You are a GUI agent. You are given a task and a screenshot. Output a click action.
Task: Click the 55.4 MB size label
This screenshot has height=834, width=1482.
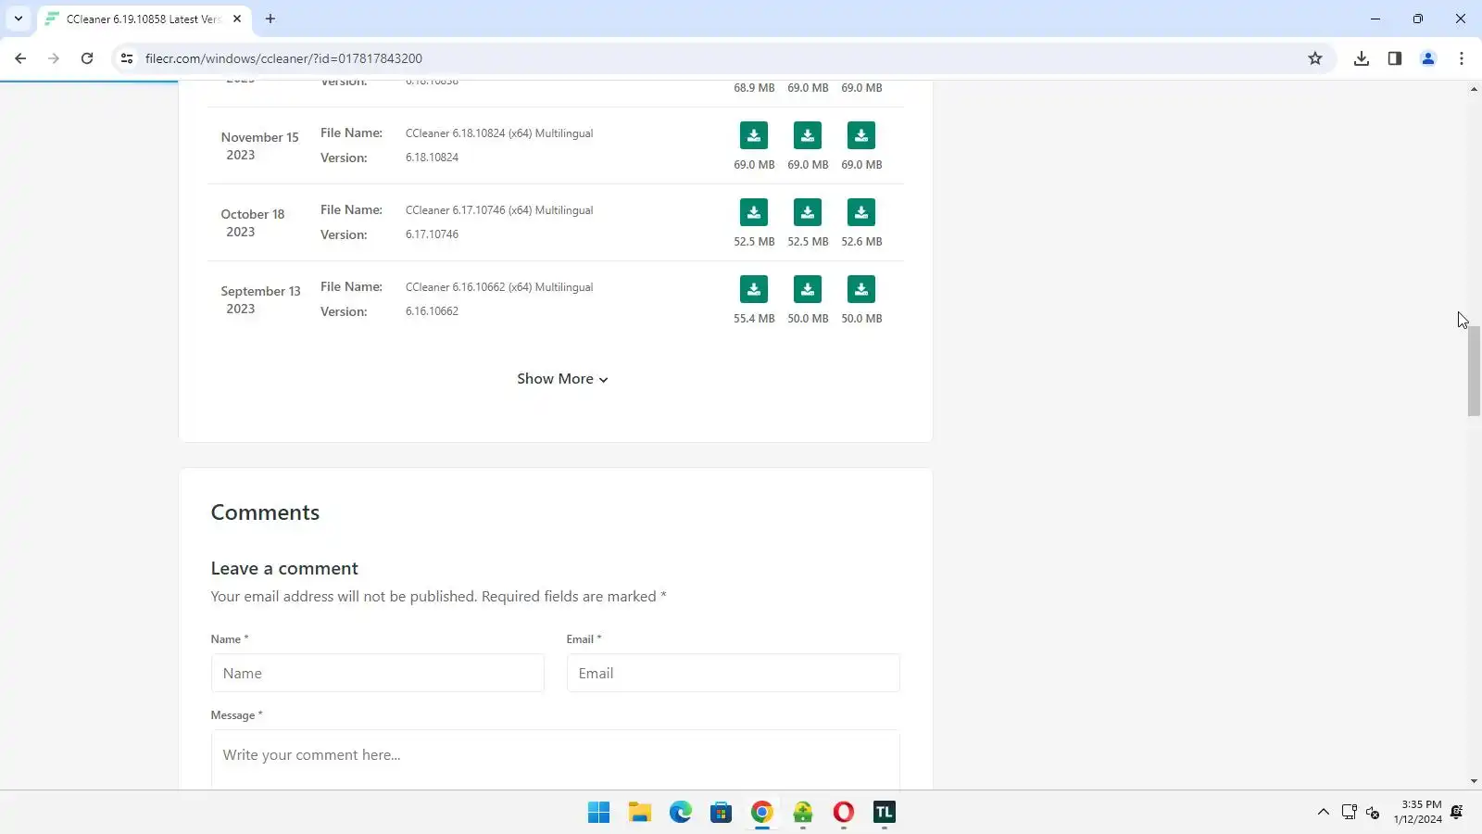(x=754, y=319)
